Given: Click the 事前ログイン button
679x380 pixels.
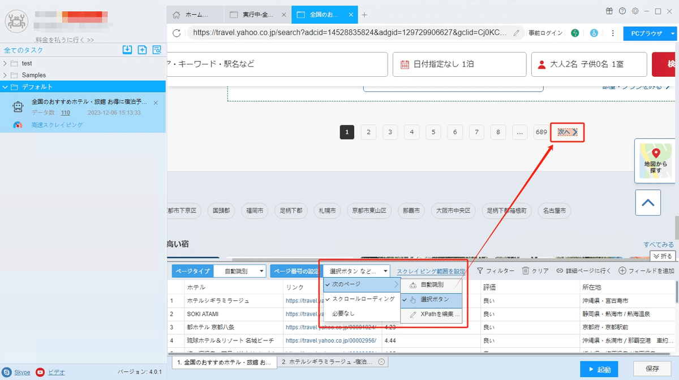Looking at the screenshot, I should pos(545,33).
